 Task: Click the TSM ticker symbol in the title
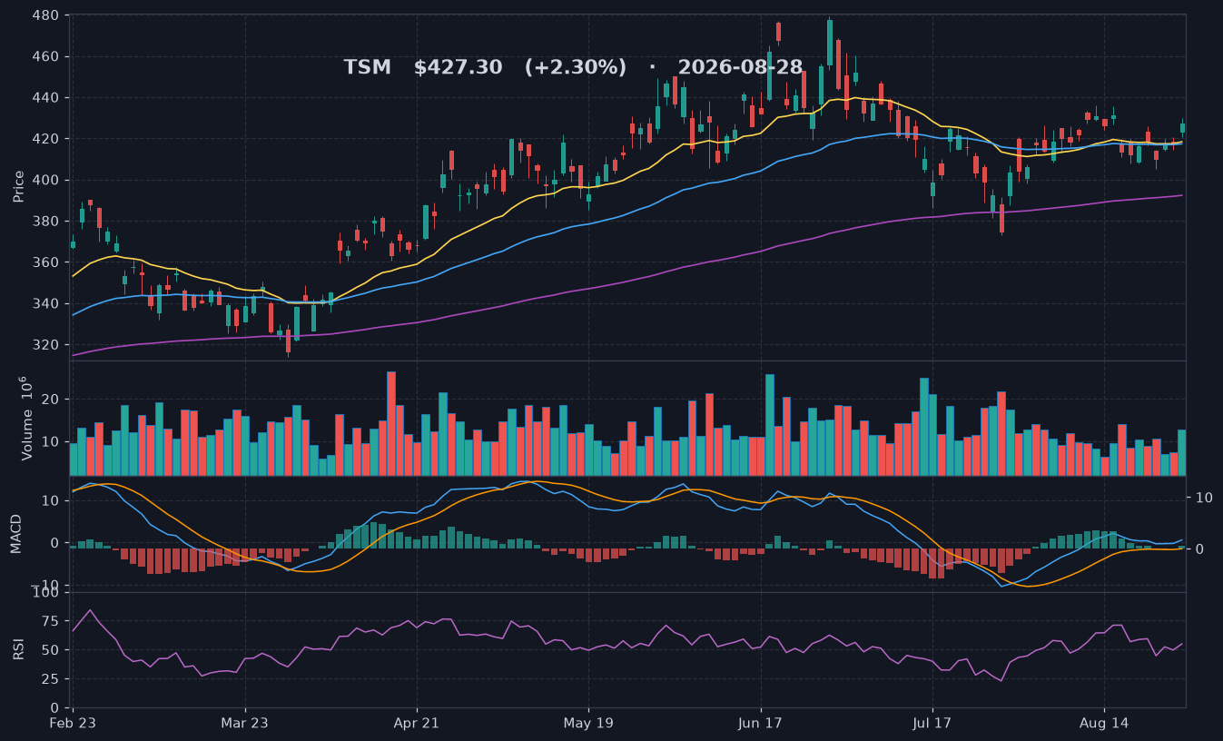pyautogui.click(x=367, y=67)
